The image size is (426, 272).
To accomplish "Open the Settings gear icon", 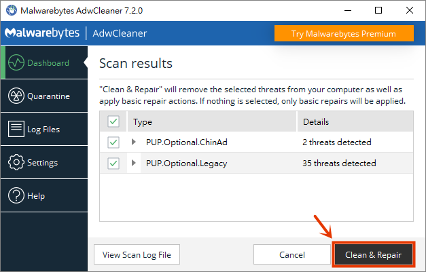I will (x=16, y=162).
